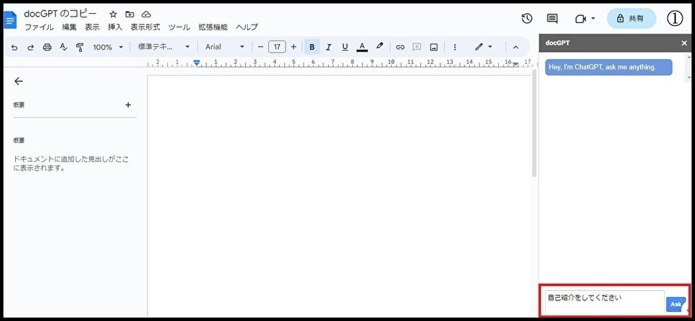Click the docGPT prompt text field
Screen dimensions: 695x321
[x=604, y=303]
